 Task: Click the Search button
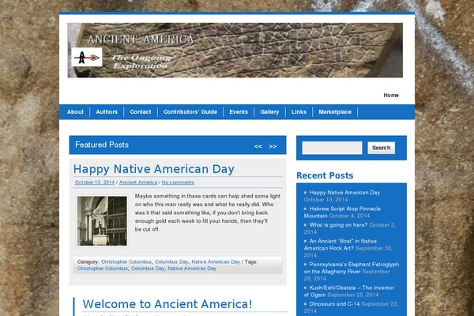click(x=382, y=148)
